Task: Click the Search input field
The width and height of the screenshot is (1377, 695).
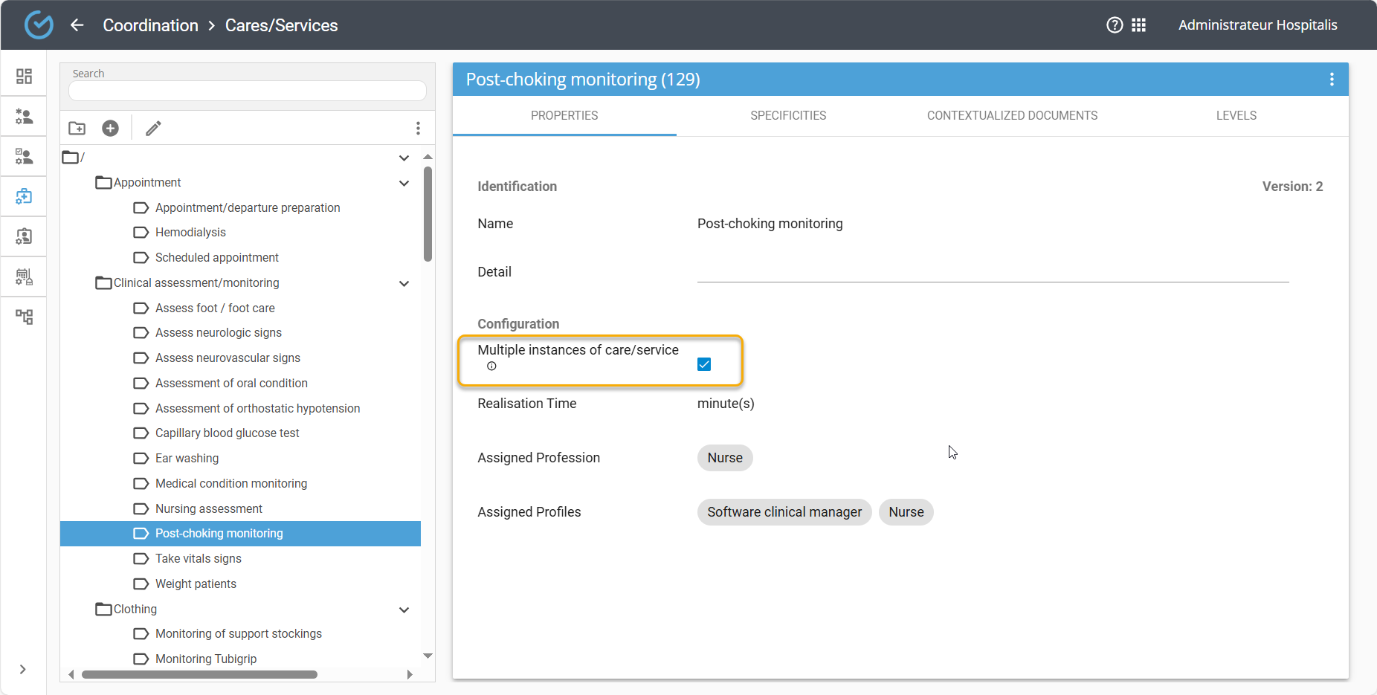Action: pos(247,91)
